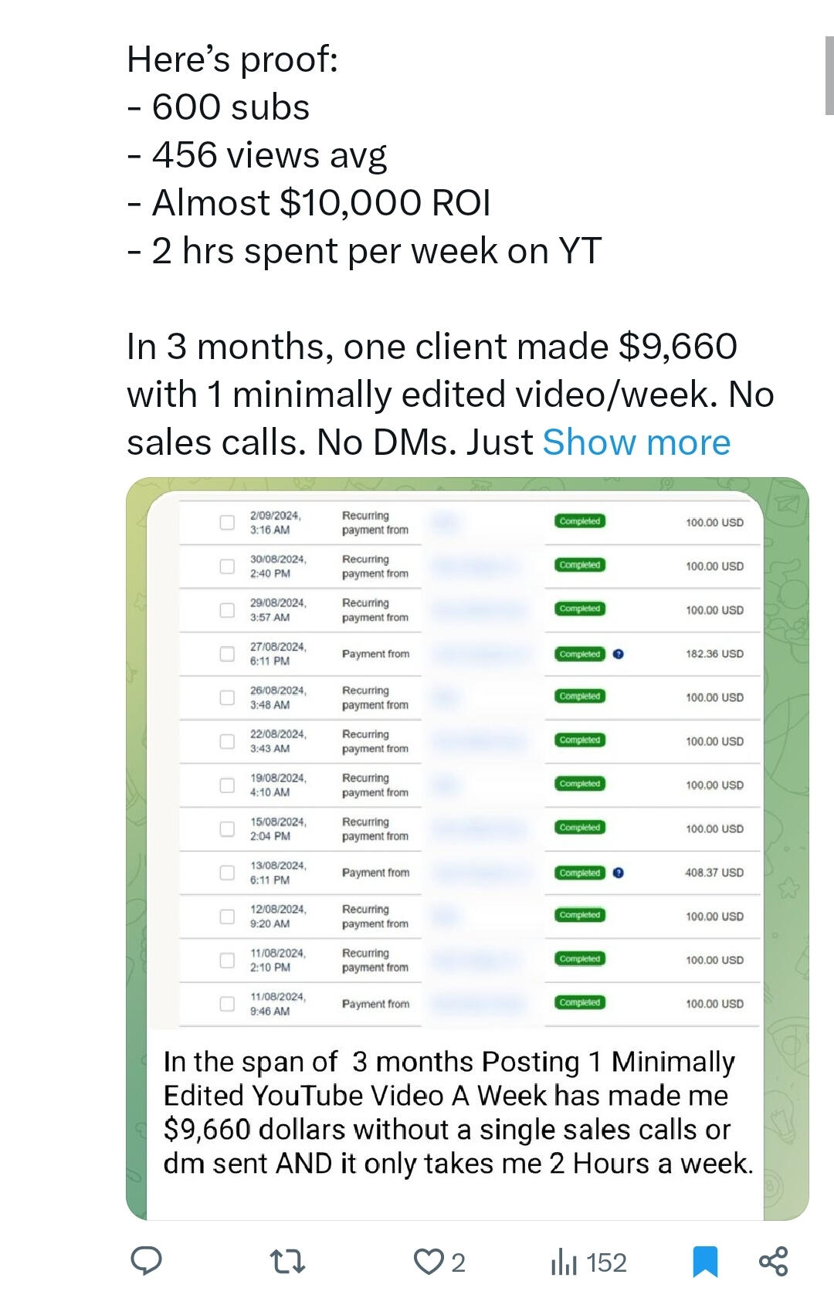Repost this tweet with retweet icon
This screenshot has height=1298, width=834.
(288, 1262)
